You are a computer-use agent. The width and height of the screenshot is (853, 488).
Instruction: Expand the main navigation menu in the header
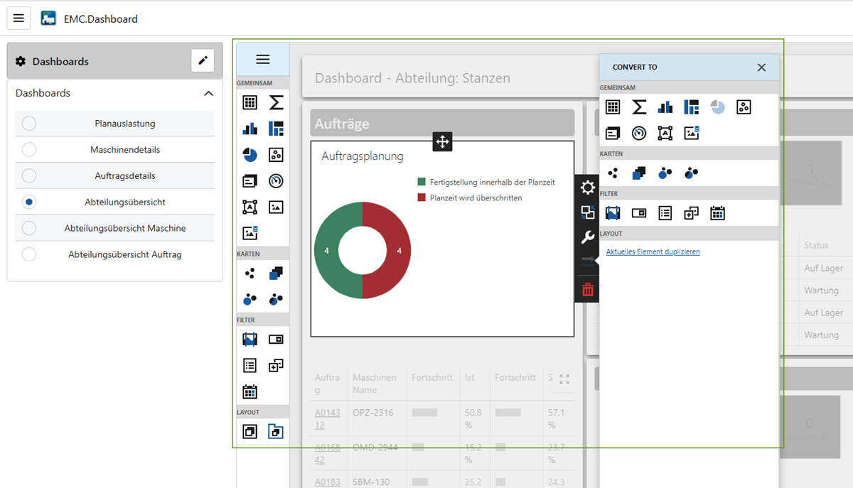18,18
